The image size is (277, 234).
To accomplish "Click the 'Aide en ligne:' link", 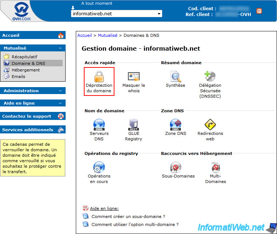I will pyautogui.click(x=104, y=208).
